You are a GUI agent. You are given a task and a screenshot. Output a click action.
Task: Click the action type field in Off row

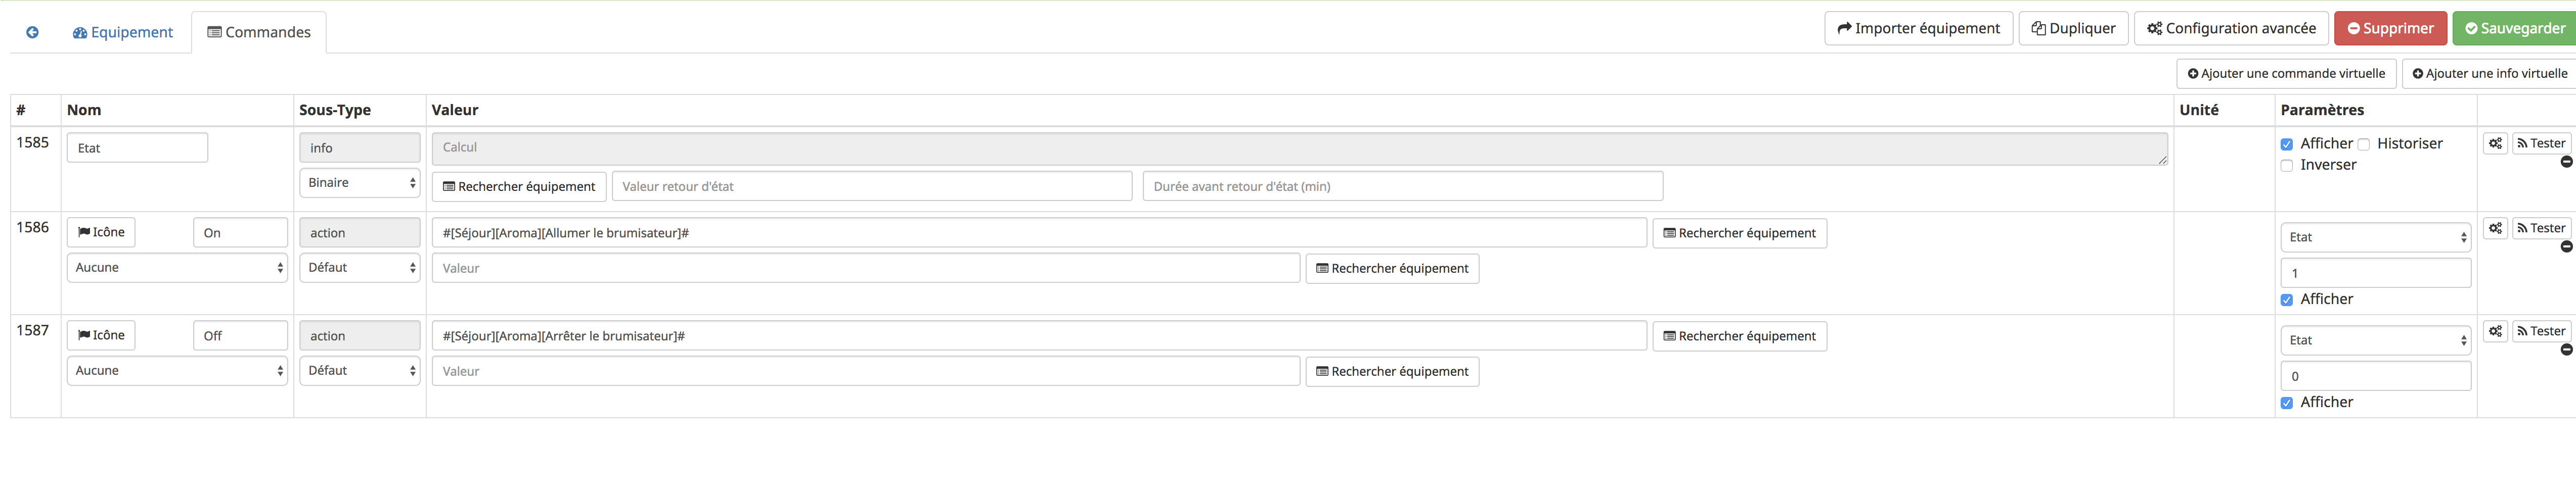click(360, 335)
